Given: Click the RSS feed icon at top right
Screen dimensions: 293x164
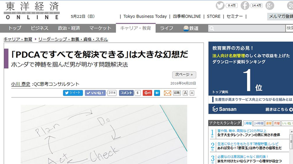Looking at the screenshot, I should tap(290, 6).
